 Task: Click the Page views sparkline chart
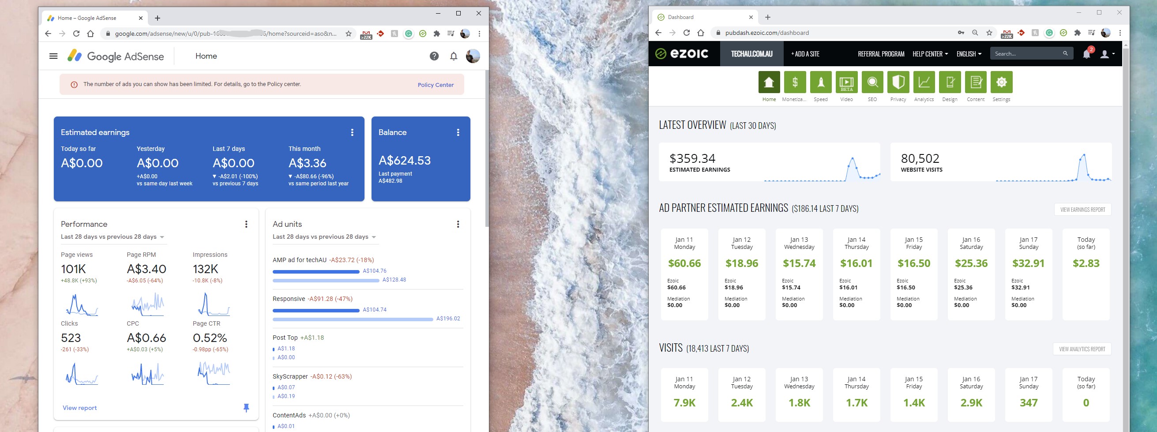click(82, 304)
